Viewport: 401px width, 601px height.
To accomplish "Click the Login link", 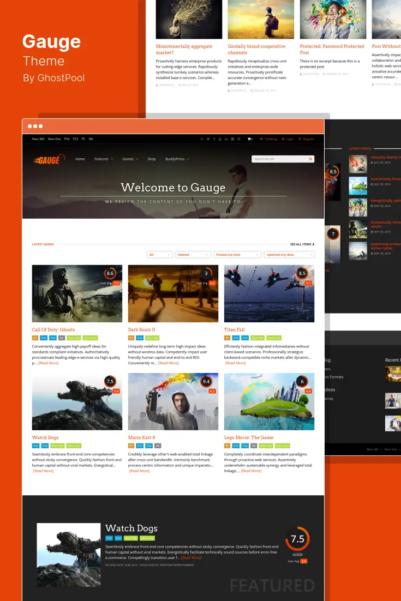I will click(x=288, y=139).
